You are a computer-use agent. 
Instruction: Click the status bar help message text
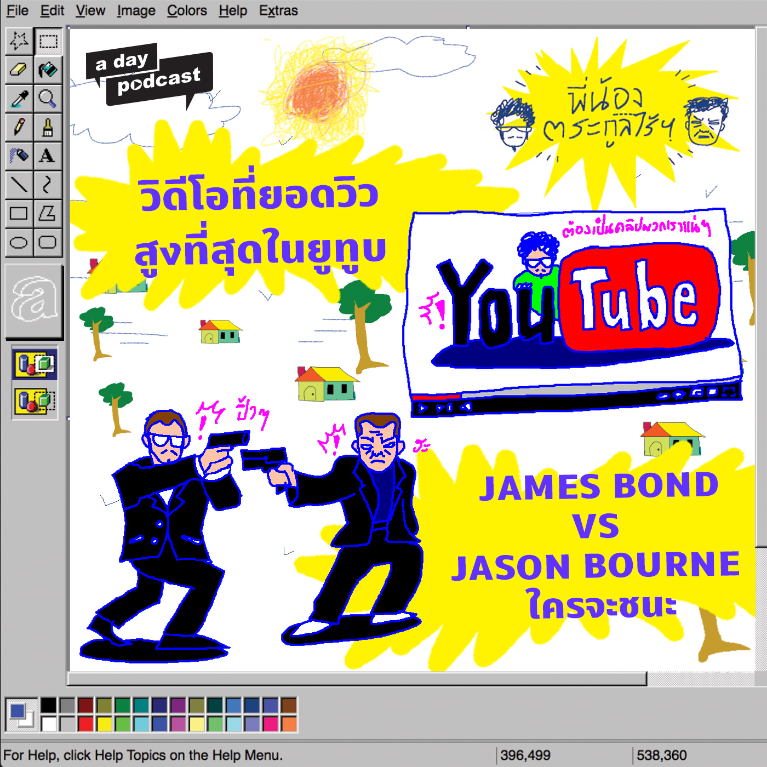[x=143, y=755]
